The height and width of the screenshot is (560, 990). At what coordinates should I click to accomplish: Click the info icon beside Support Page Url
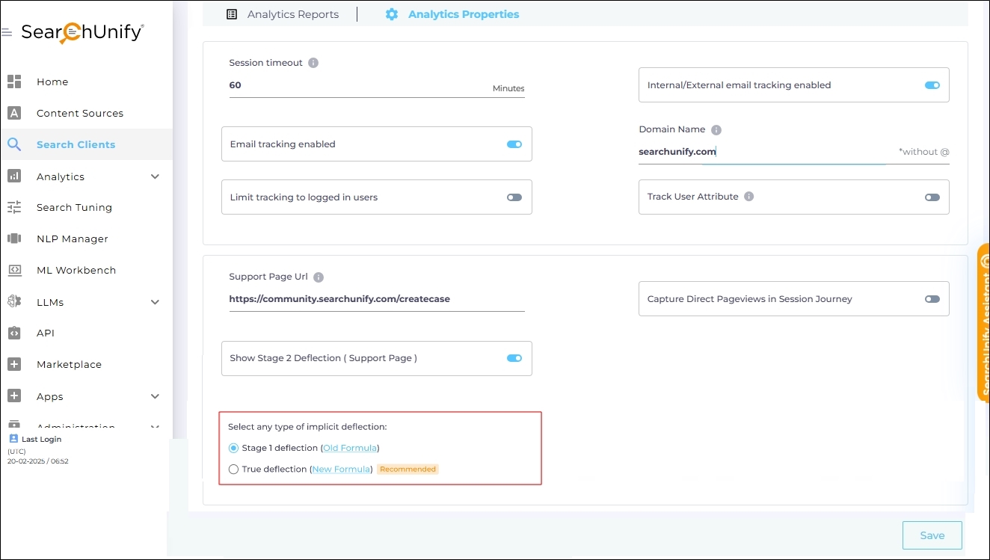click(319, 277)
